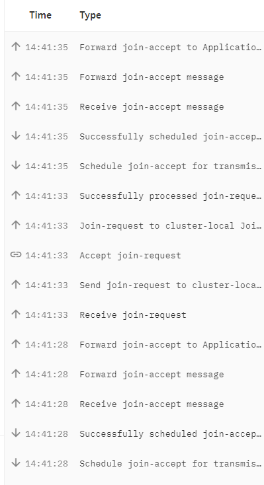
Task: Click the up arrow on Join-request to cluster-local Join
Action: [x=16, y=225]
